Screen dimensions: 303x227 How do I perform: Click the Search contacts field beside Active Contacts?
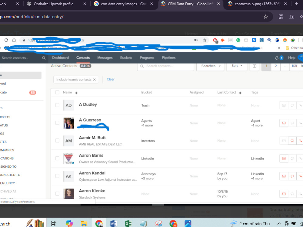pos(165,66)
